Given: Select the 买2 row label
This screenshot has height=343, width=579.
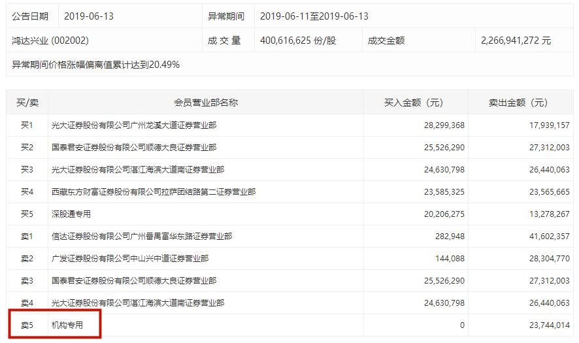Looking at the screenshot, I should [x=27, y=147].
